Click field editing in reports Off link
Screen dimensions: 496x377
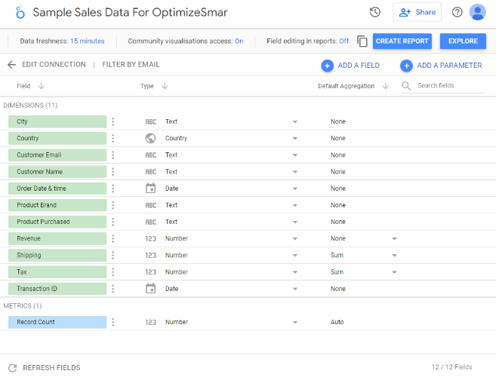(344, 41)
